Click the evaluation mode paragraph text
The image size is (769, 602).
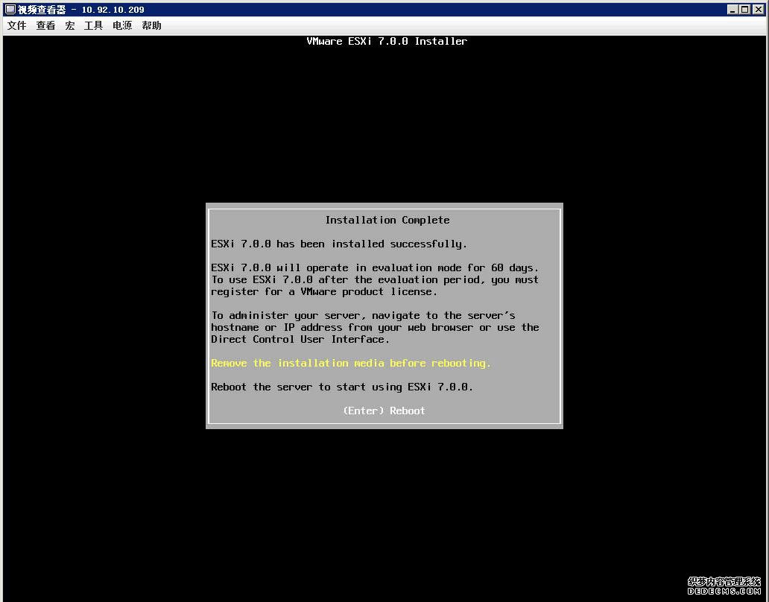pos(375,279)
